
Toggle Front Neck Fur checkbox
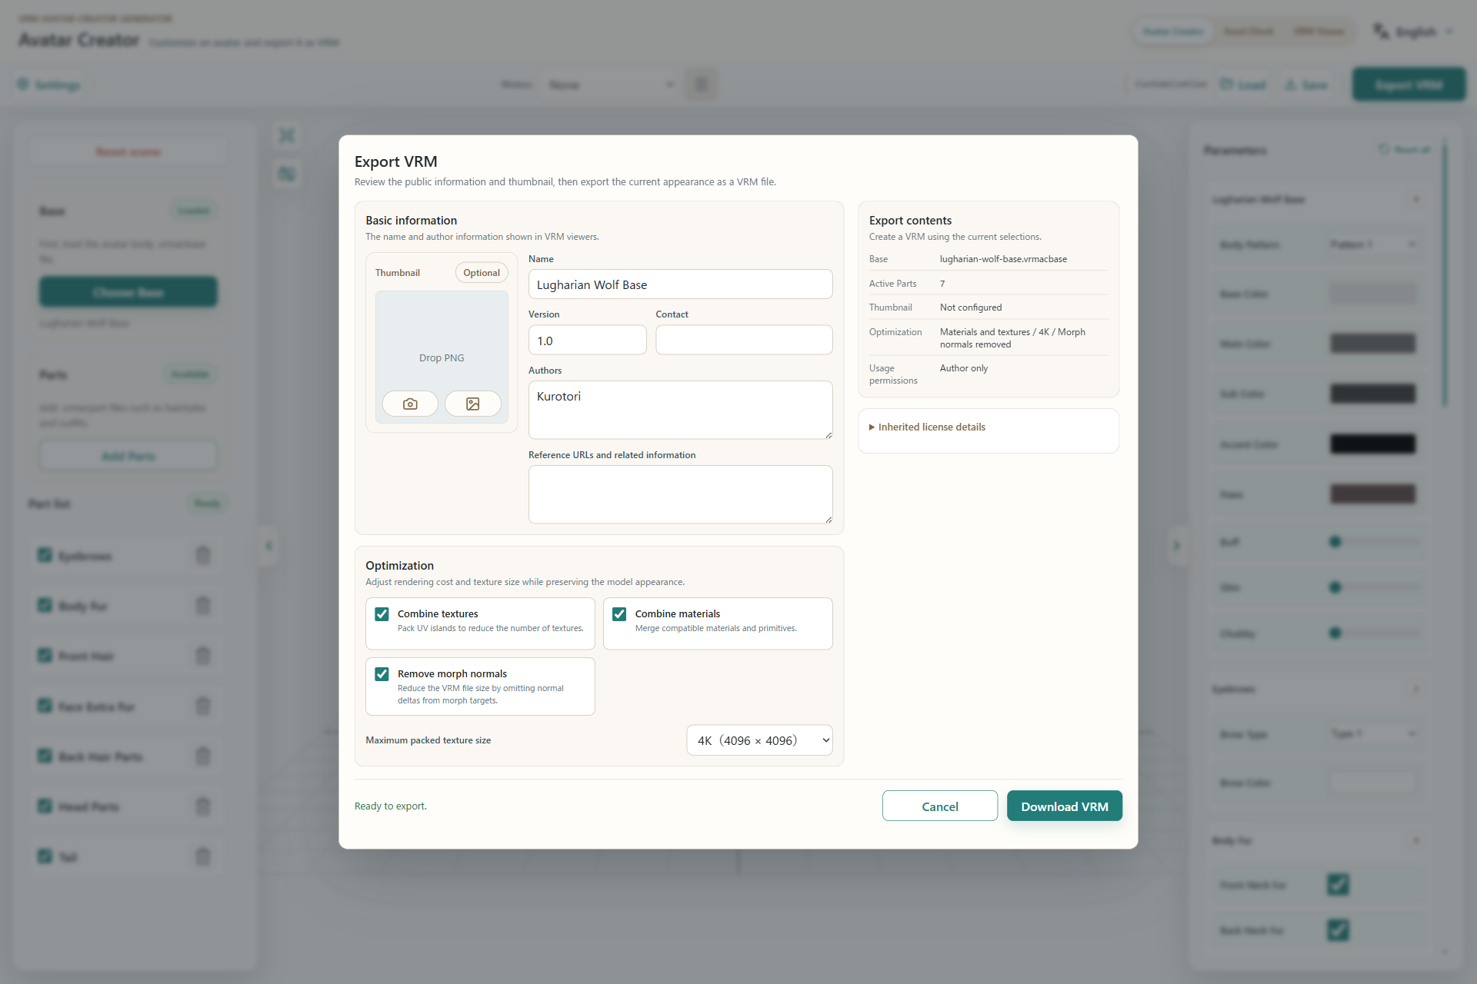[x=1338, y=885]
